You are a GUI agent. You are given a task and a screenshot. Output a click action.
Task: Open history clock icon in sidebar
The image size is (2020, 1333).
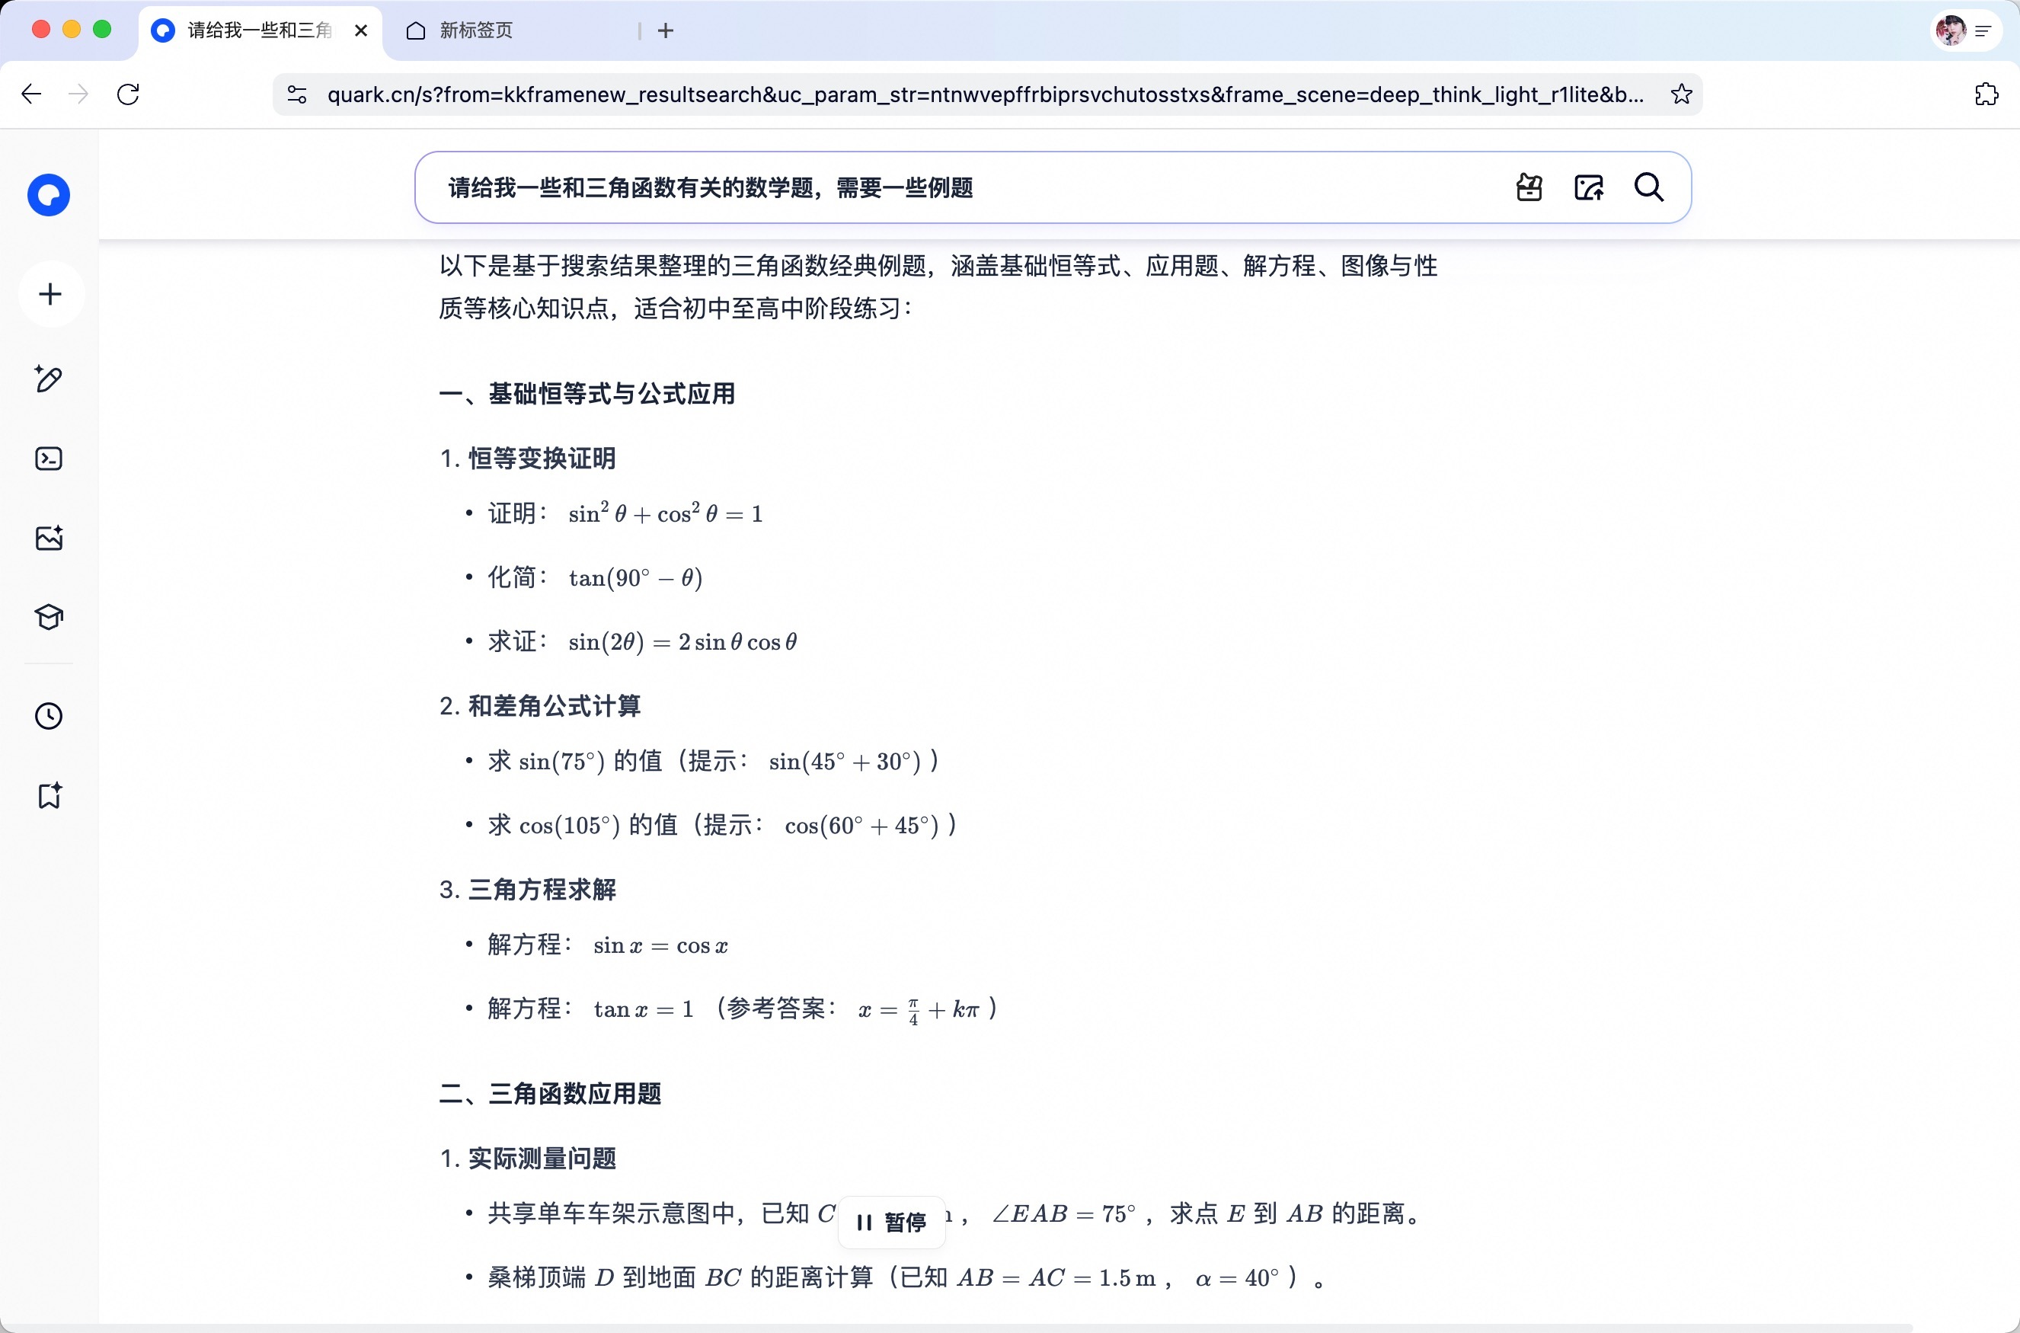pyautogui.click(x=49, y=716)
